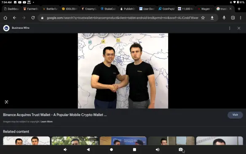Switch to the CreamyG tab

pyautogui.click(x=89, y=9)
